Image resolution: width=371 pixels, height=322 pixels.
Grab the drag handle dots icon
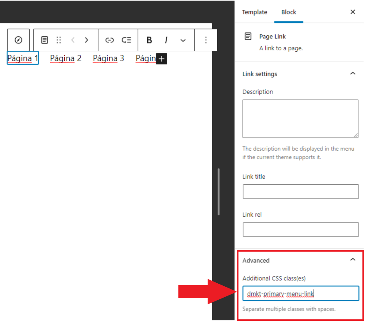click(59, 40)
